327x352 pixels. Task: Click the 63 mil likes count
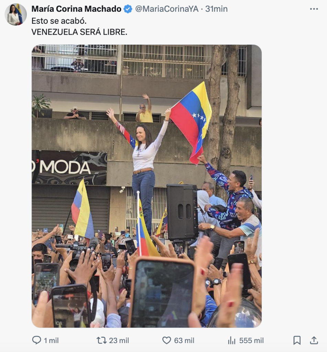[x=184, y=341]
